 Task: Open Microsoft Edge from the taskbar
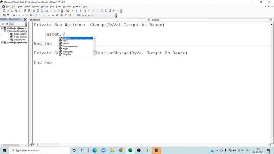tap(95, 150)
